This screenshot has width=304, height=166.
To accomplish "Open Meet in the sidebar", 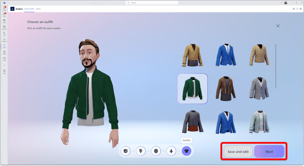I will (x=4, y=59).
